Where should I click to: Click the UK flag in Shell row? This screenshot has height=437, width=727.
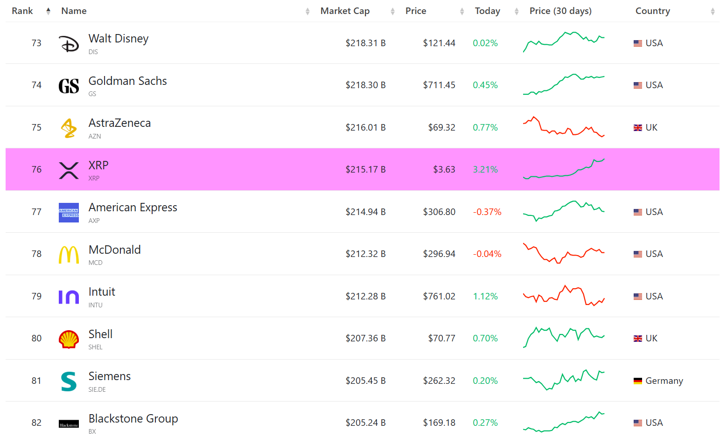(638, 339)
